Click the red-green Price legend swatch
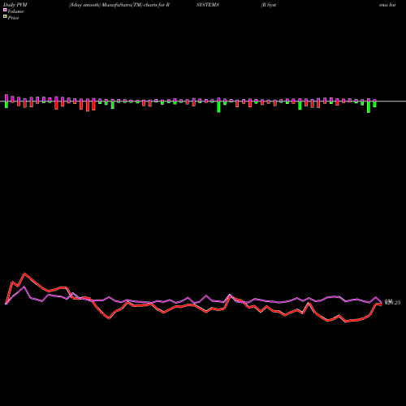406x406 pixels. coord(5,16)
